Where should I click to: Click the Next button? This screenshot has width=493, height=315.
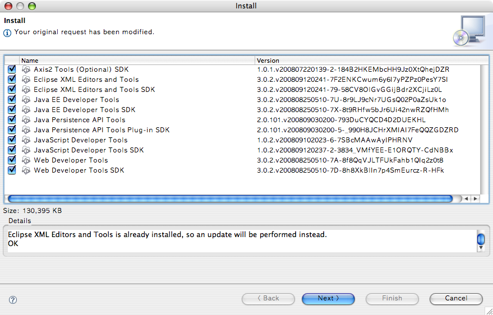coord(328,299)
